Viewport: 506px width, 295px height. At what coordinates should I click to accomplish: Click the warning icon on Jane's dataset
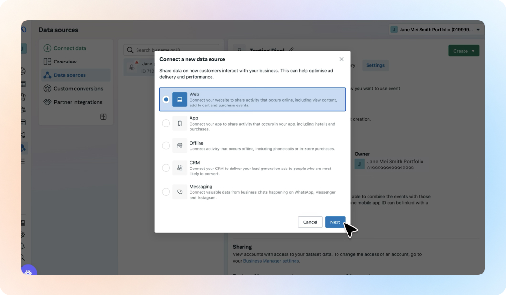pos(137,62)
